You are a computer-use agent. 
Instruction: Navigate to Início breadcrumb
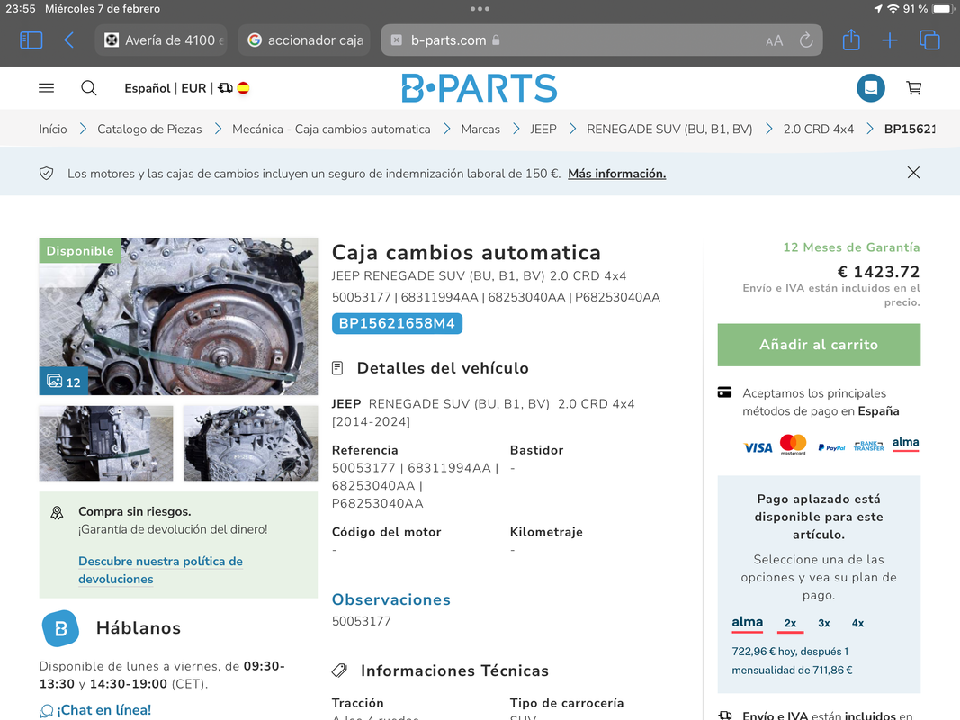(53, 130)
